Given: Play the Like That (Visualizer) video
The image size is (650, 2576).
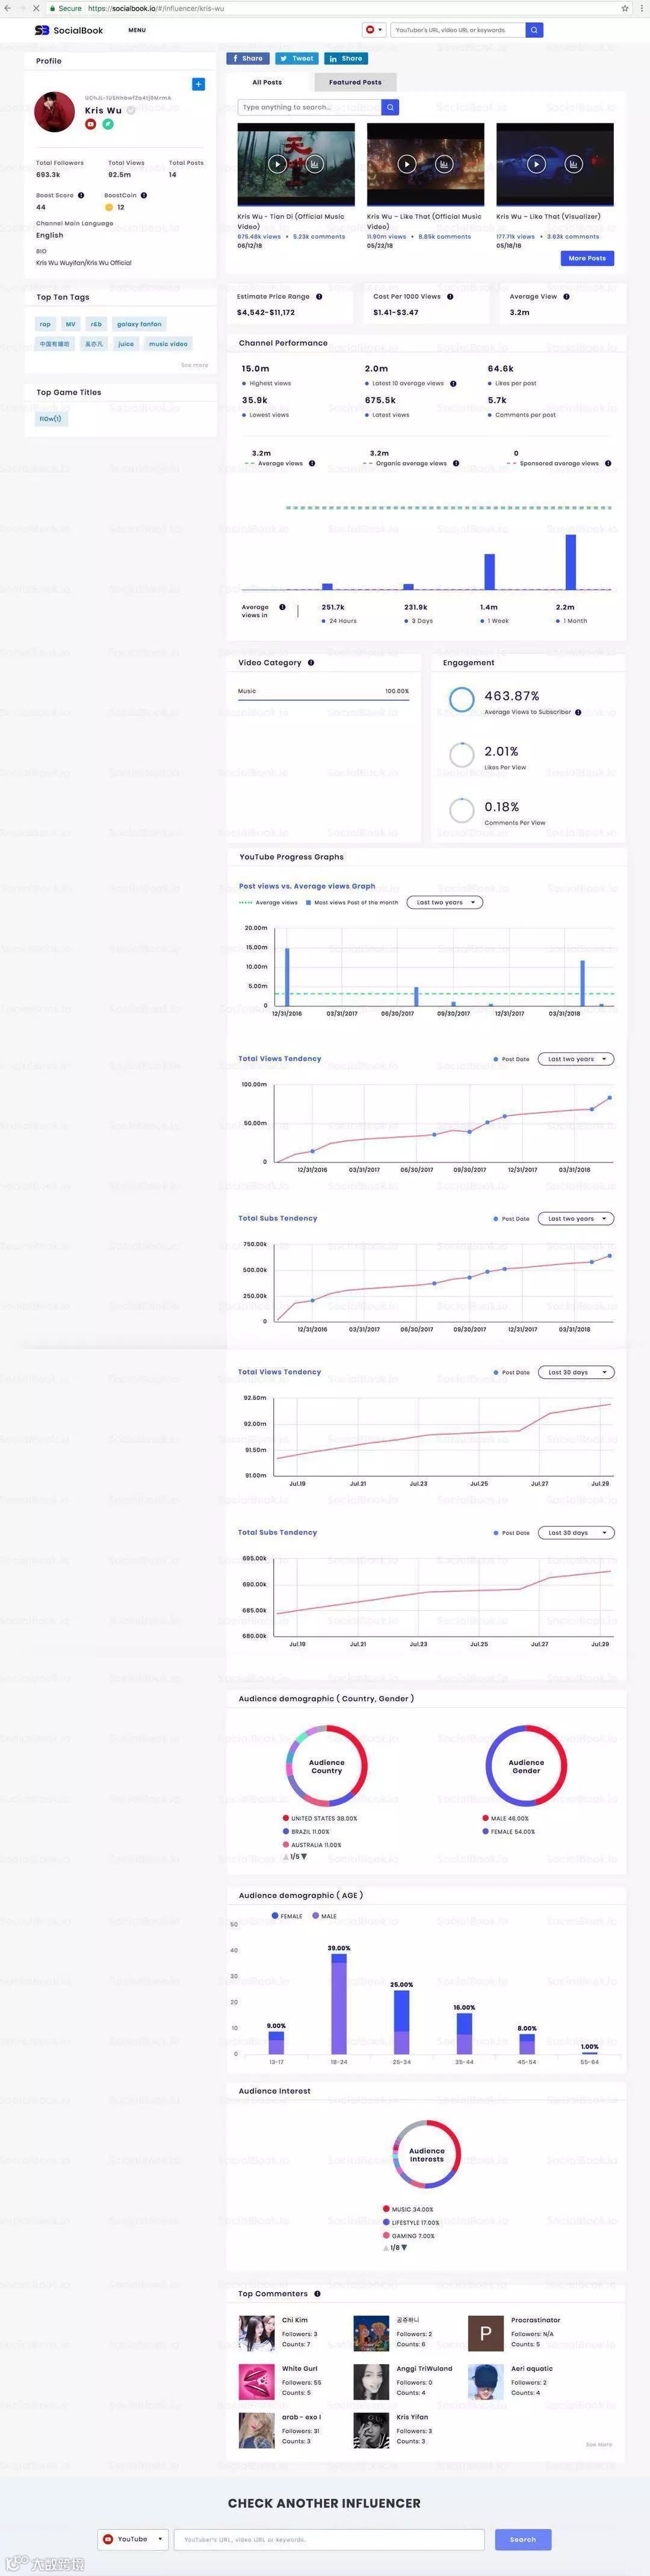Looking at the screenshot, I should point(536,164).
